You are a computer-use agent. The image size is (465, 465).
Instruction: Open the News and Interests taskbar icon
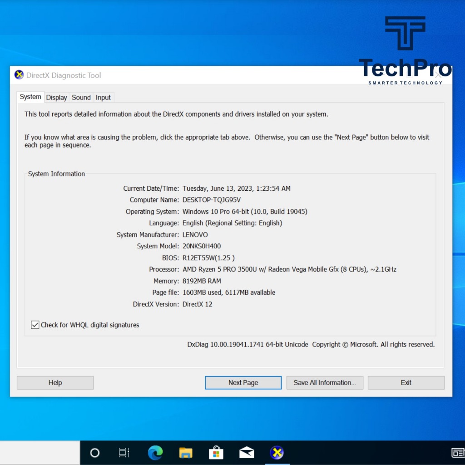click(458, 452)
